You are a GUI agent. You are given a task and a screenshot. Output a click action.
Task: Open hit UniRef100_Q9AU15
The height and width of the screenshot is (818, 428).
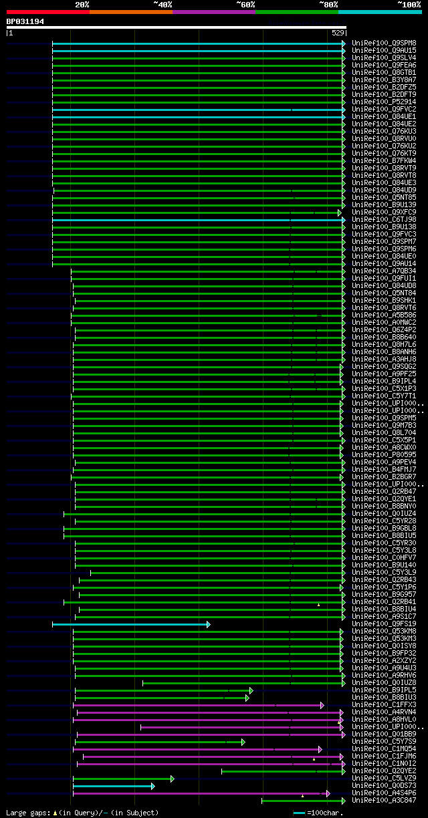tap(384, 50)
